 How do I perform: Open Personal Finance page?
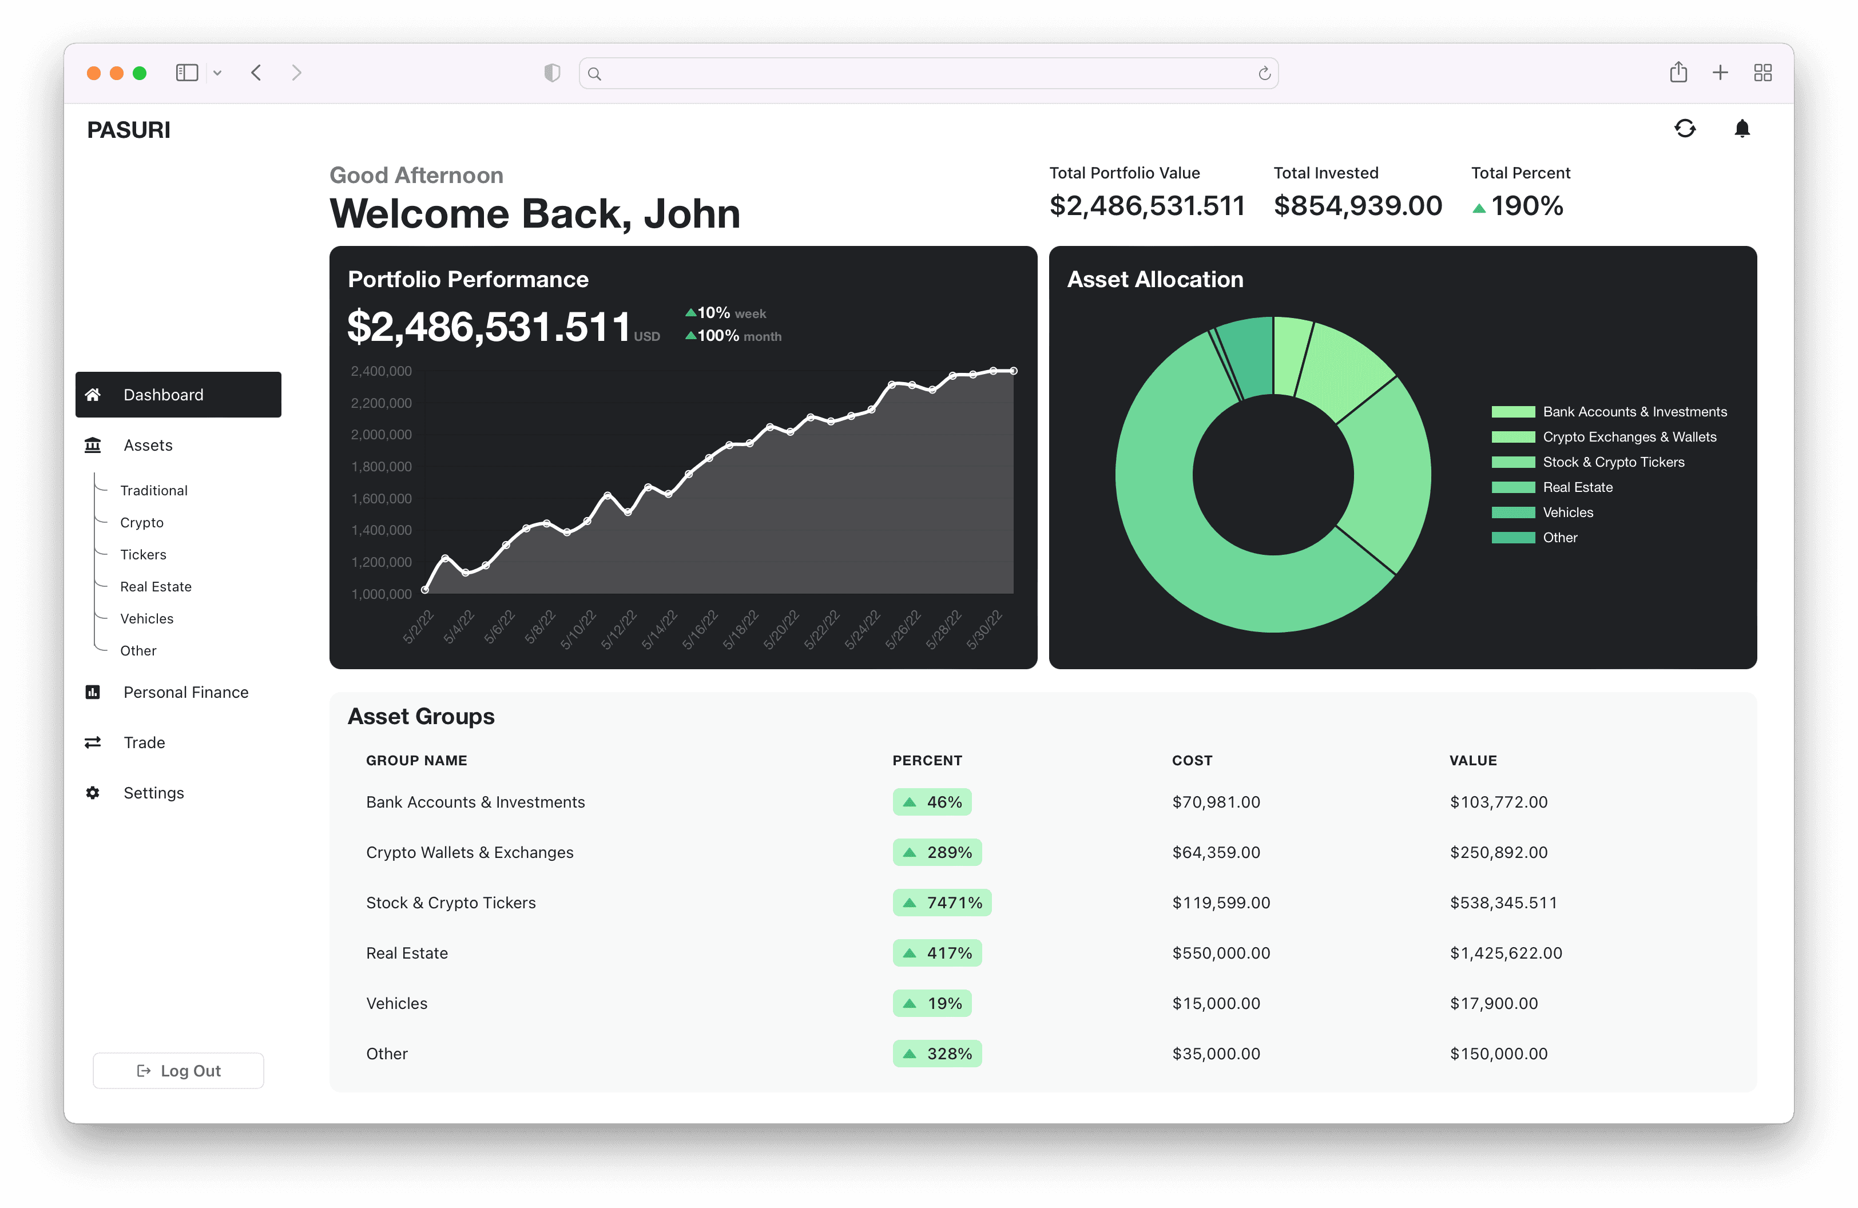[186, 692]
